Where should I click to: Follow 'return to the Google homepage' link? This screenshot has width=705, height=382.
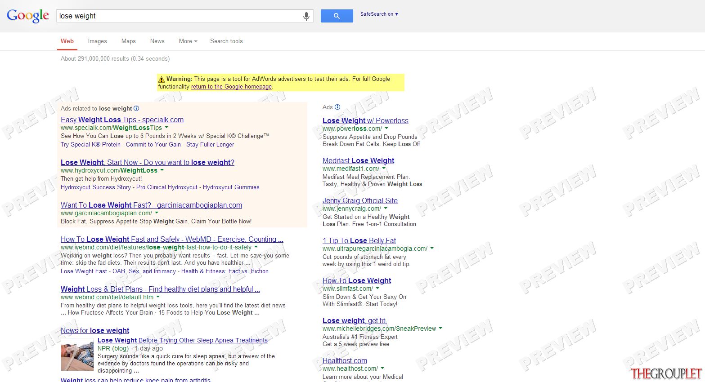231,87
